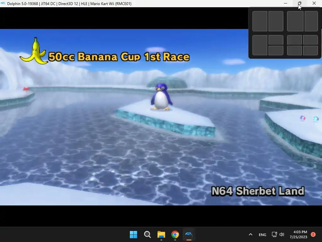Click the Dolphin logo in the title bar

3,3
